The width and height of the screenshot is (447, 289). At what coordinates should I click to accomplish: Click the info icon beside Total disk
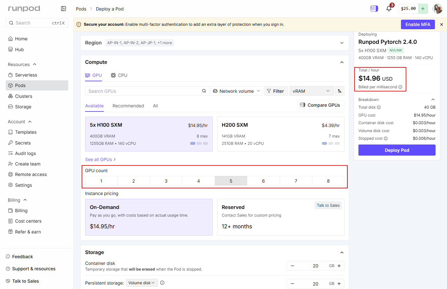pos(379,107)
